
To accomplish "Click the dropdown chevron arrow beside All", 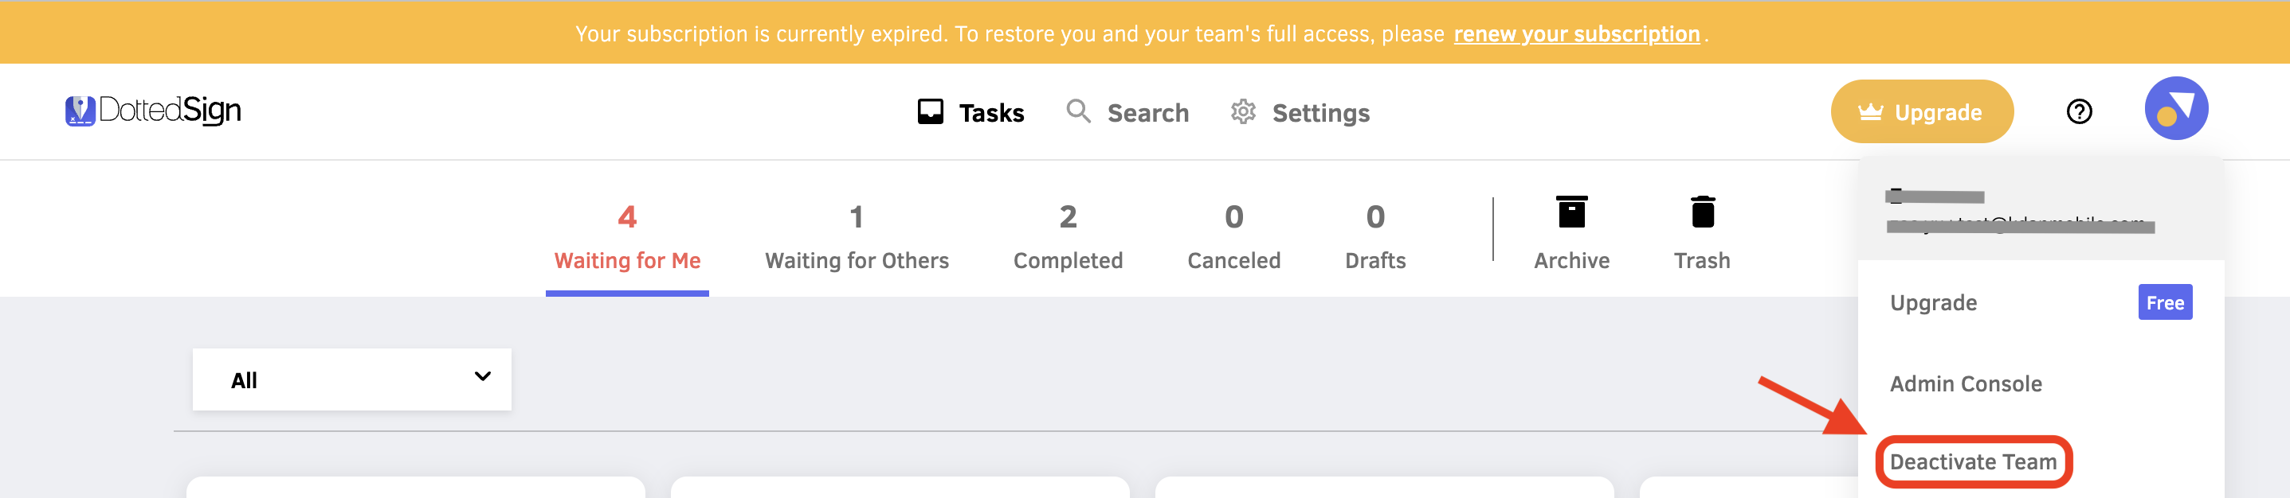I will pyautogui.click(x=482, y=376).
